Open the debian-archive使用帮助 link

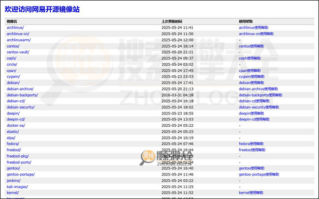[258, 89]
